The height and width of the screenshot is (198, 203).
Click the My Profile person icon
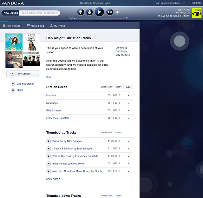click(x=51, y=25)
